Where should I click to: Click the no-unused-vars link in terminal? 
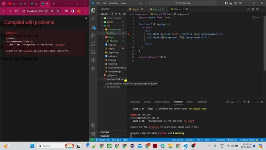(198, 109)
